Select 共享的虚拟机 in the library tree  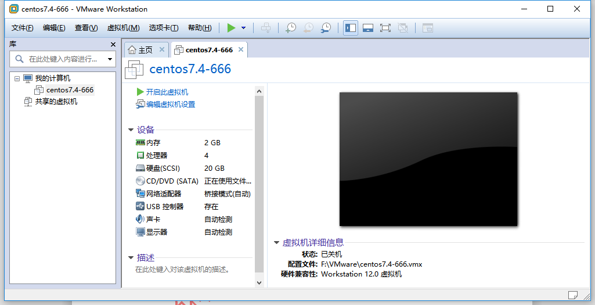[x=56, y=102]
